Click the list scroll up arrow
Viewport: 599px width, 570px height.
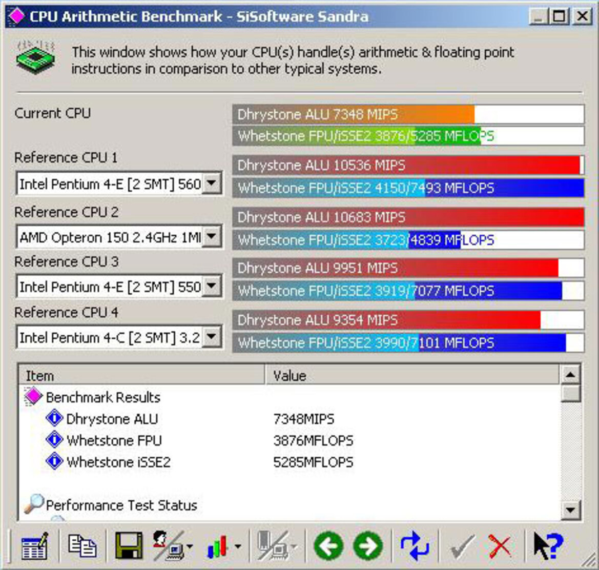(x=571, y=374)
